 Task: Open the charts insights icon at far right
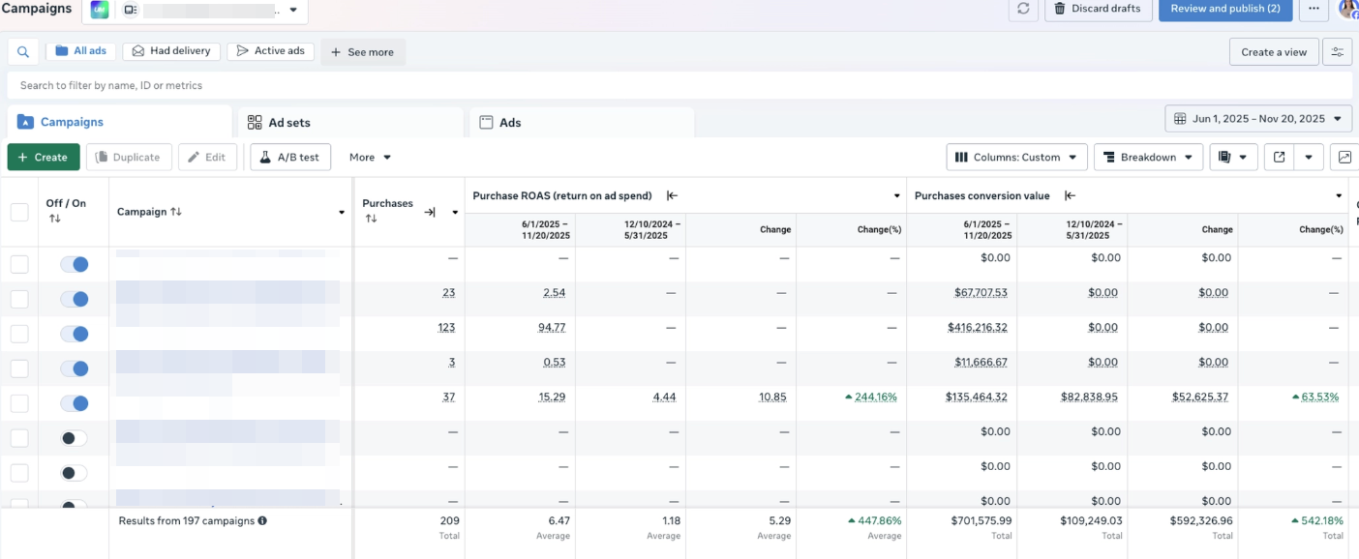[x=1345, y=156]
